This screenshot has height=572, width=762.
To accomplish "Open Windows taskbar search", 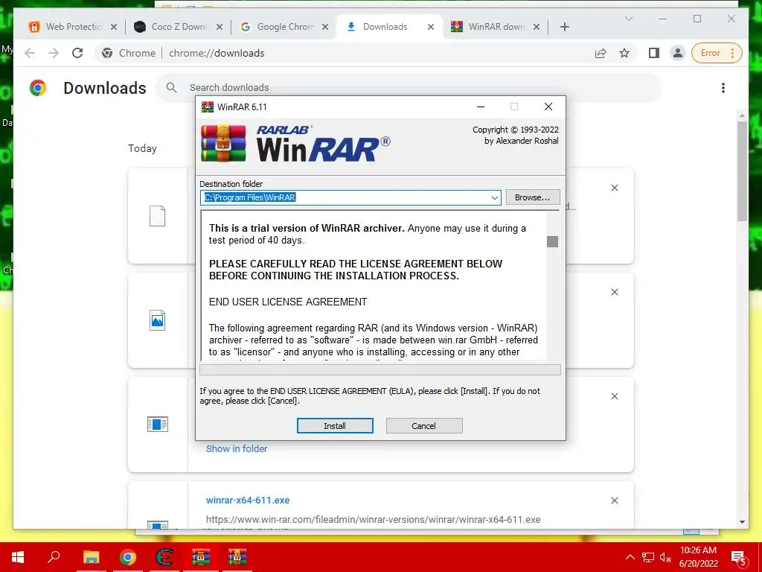I will coord(54,557).
